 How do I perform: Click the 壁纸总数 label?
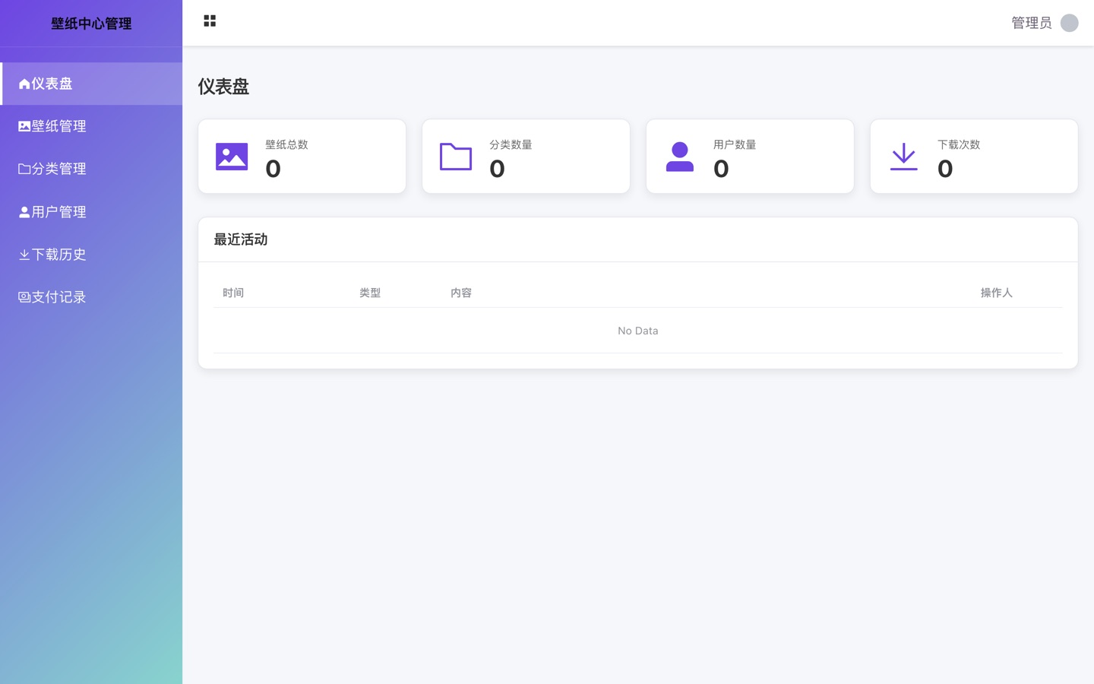point(286,144)
